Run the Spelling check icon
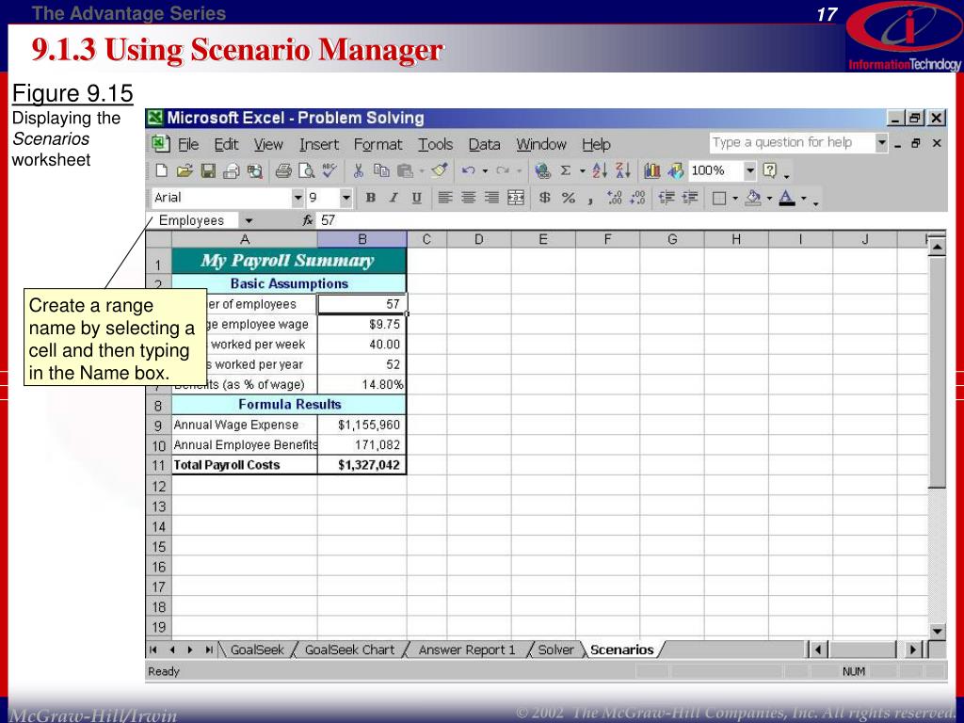964x723 pixels. (329, 170)
